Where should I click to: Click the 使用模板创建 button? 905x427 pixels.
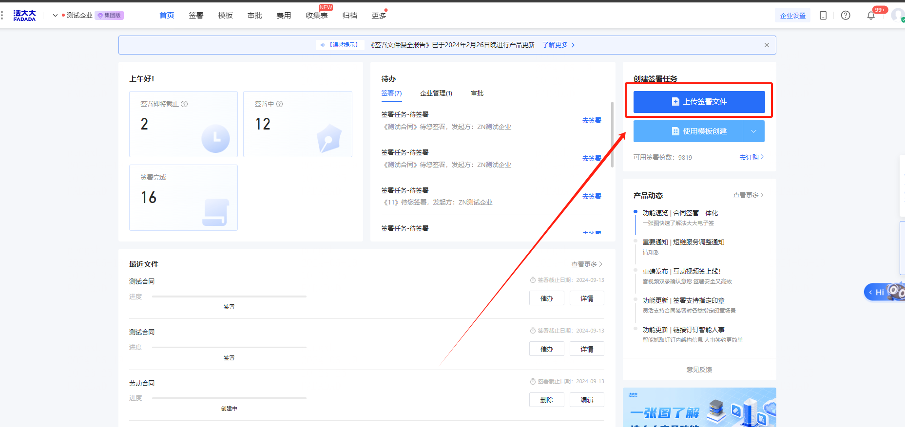click(x=688, y=131)
